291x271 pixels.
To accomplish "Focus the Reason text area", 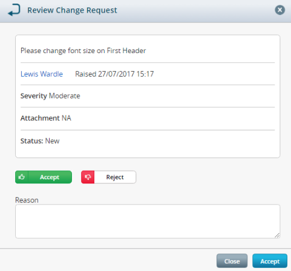I will (148, 222).
